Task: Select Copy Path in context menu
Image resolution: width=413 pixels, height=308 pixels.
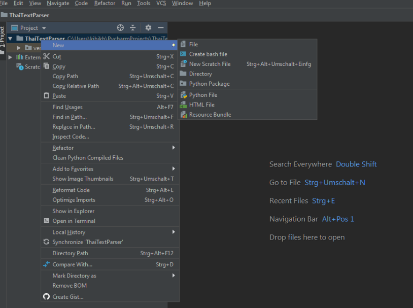Action: [110, 76]
